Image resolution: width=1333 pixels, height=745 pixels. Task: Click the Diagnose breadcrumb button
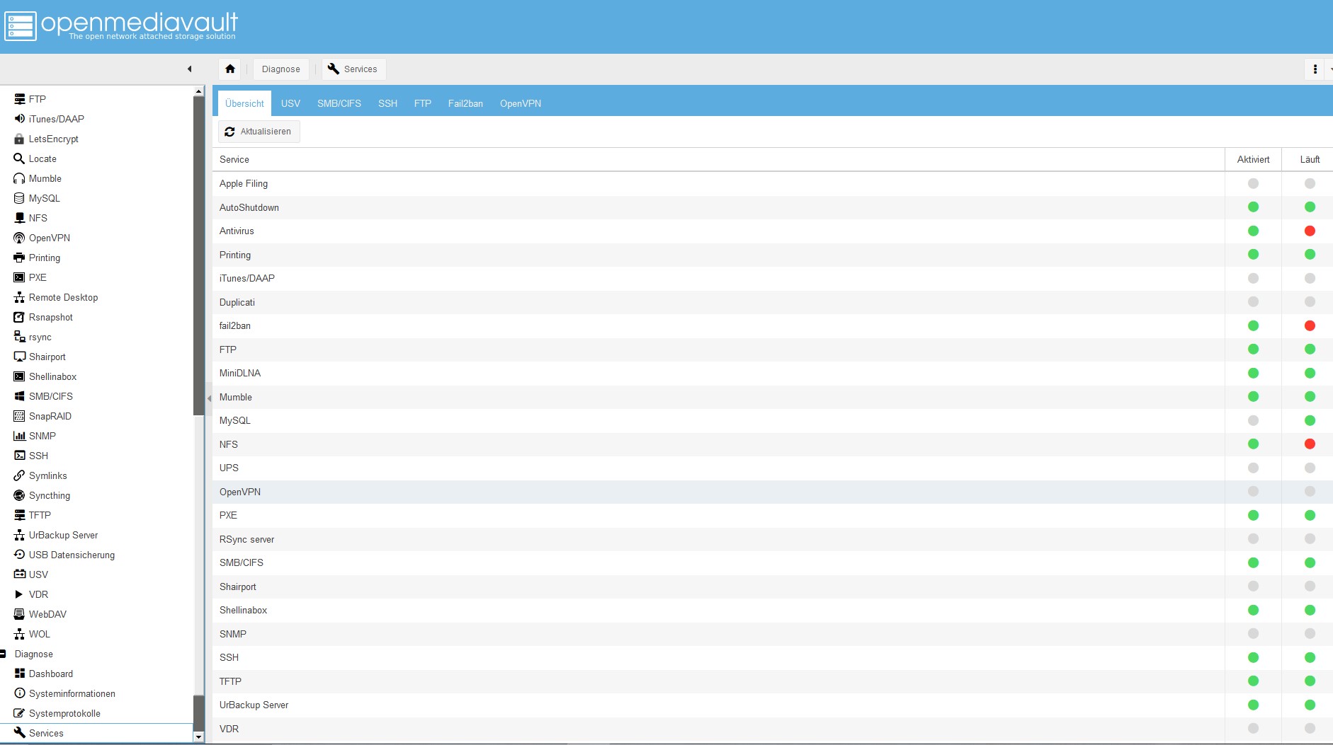pos(280,69)
